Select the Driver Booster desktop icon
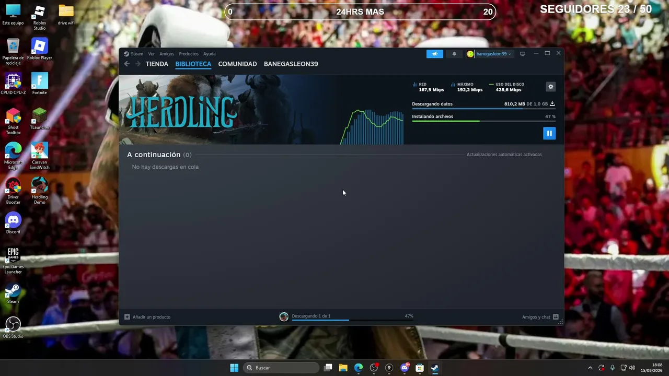The height and width of the screenshot is (376, 669). pos(13,192)
